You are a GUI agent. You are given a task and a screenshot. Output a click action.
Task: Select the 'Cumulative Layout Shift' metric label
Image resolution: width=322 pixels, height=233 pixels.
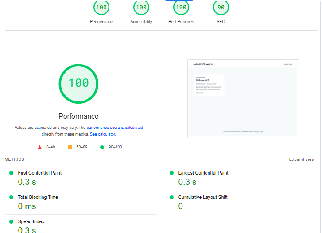(x=203, y=197)
